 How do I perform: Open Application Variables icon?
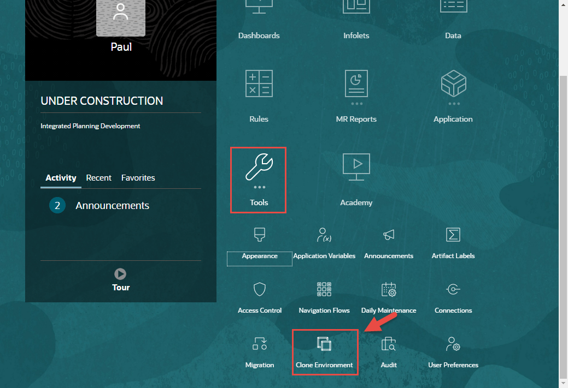coord(324,235)
